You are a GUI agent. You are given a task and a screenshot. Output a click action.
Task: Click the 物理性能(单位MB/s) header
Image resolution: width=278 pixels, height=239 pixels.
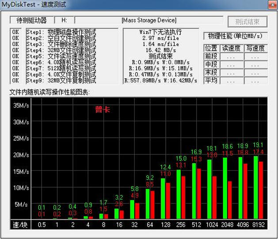(x=235, y=36)
